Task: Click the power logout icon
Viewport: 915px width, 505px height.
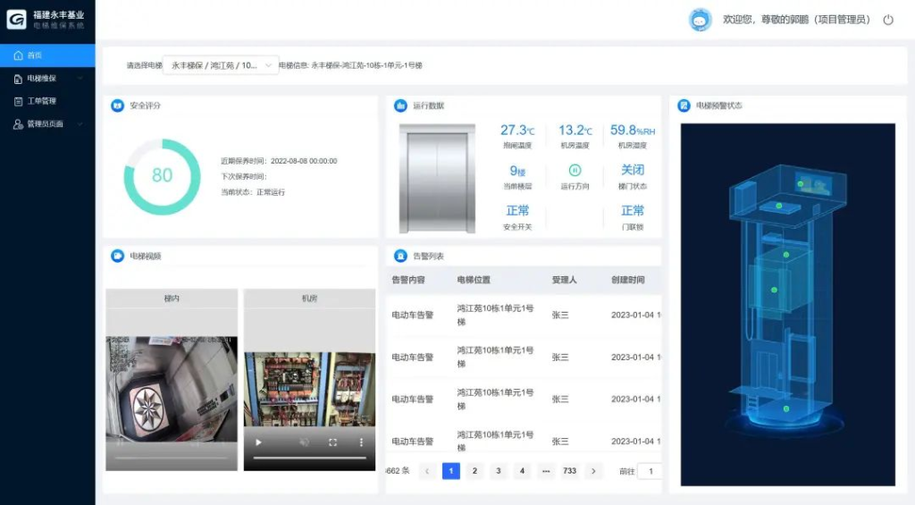Action: tap(888, 20)
